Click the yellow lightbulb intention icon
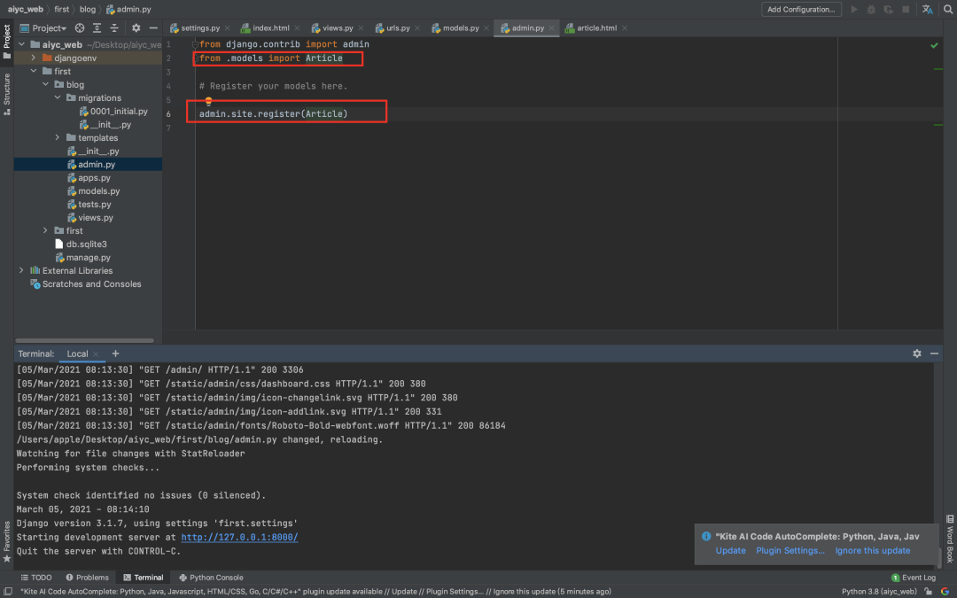The image size is (957, 598). coord(209,101)
